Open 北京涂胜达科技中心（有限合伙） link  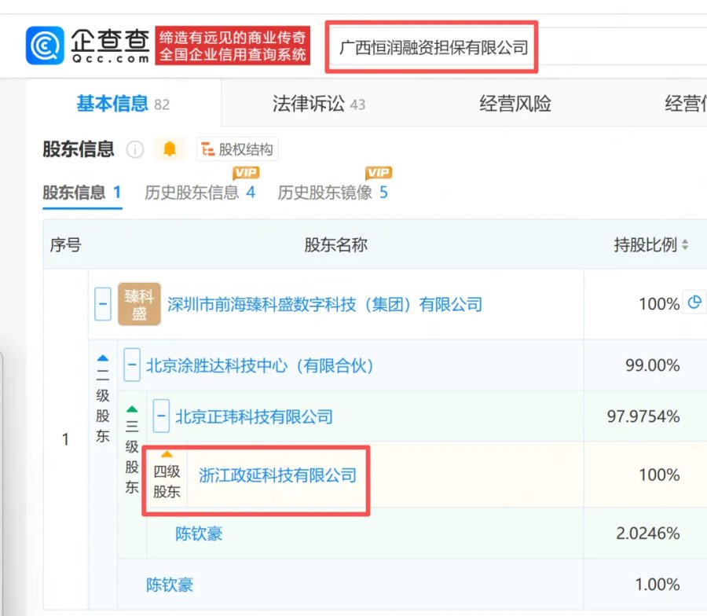click(260, 365)
